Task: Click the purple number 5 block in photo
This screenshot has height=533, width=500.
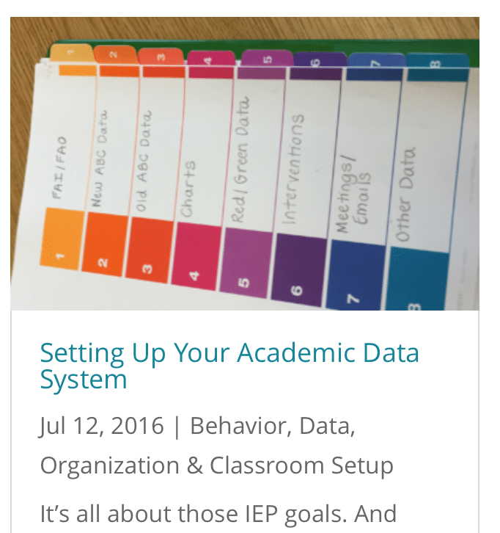Action: point(246,263)
